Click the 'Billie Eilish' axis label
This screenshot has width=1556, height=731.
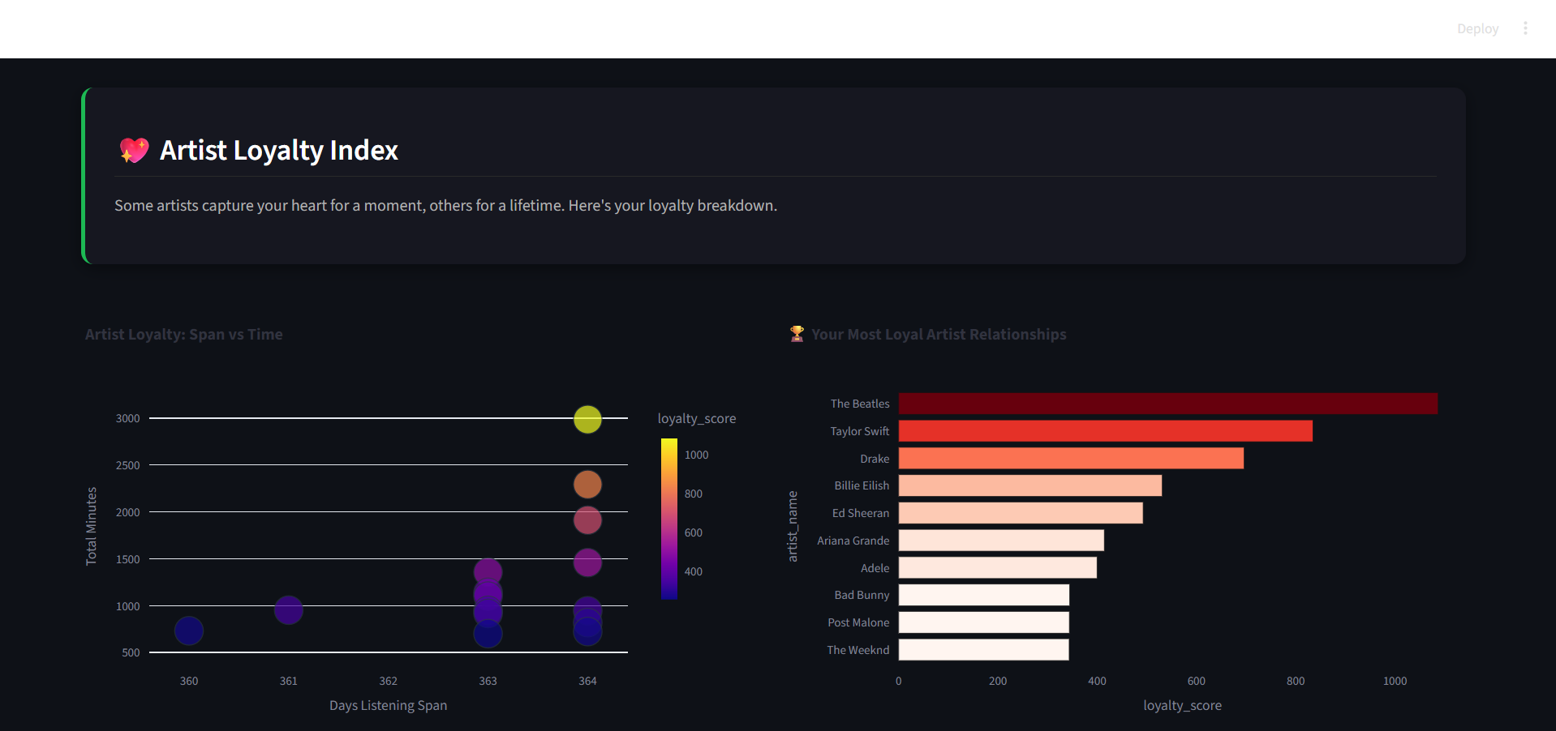pyautogui.click(x=862, y=485)
